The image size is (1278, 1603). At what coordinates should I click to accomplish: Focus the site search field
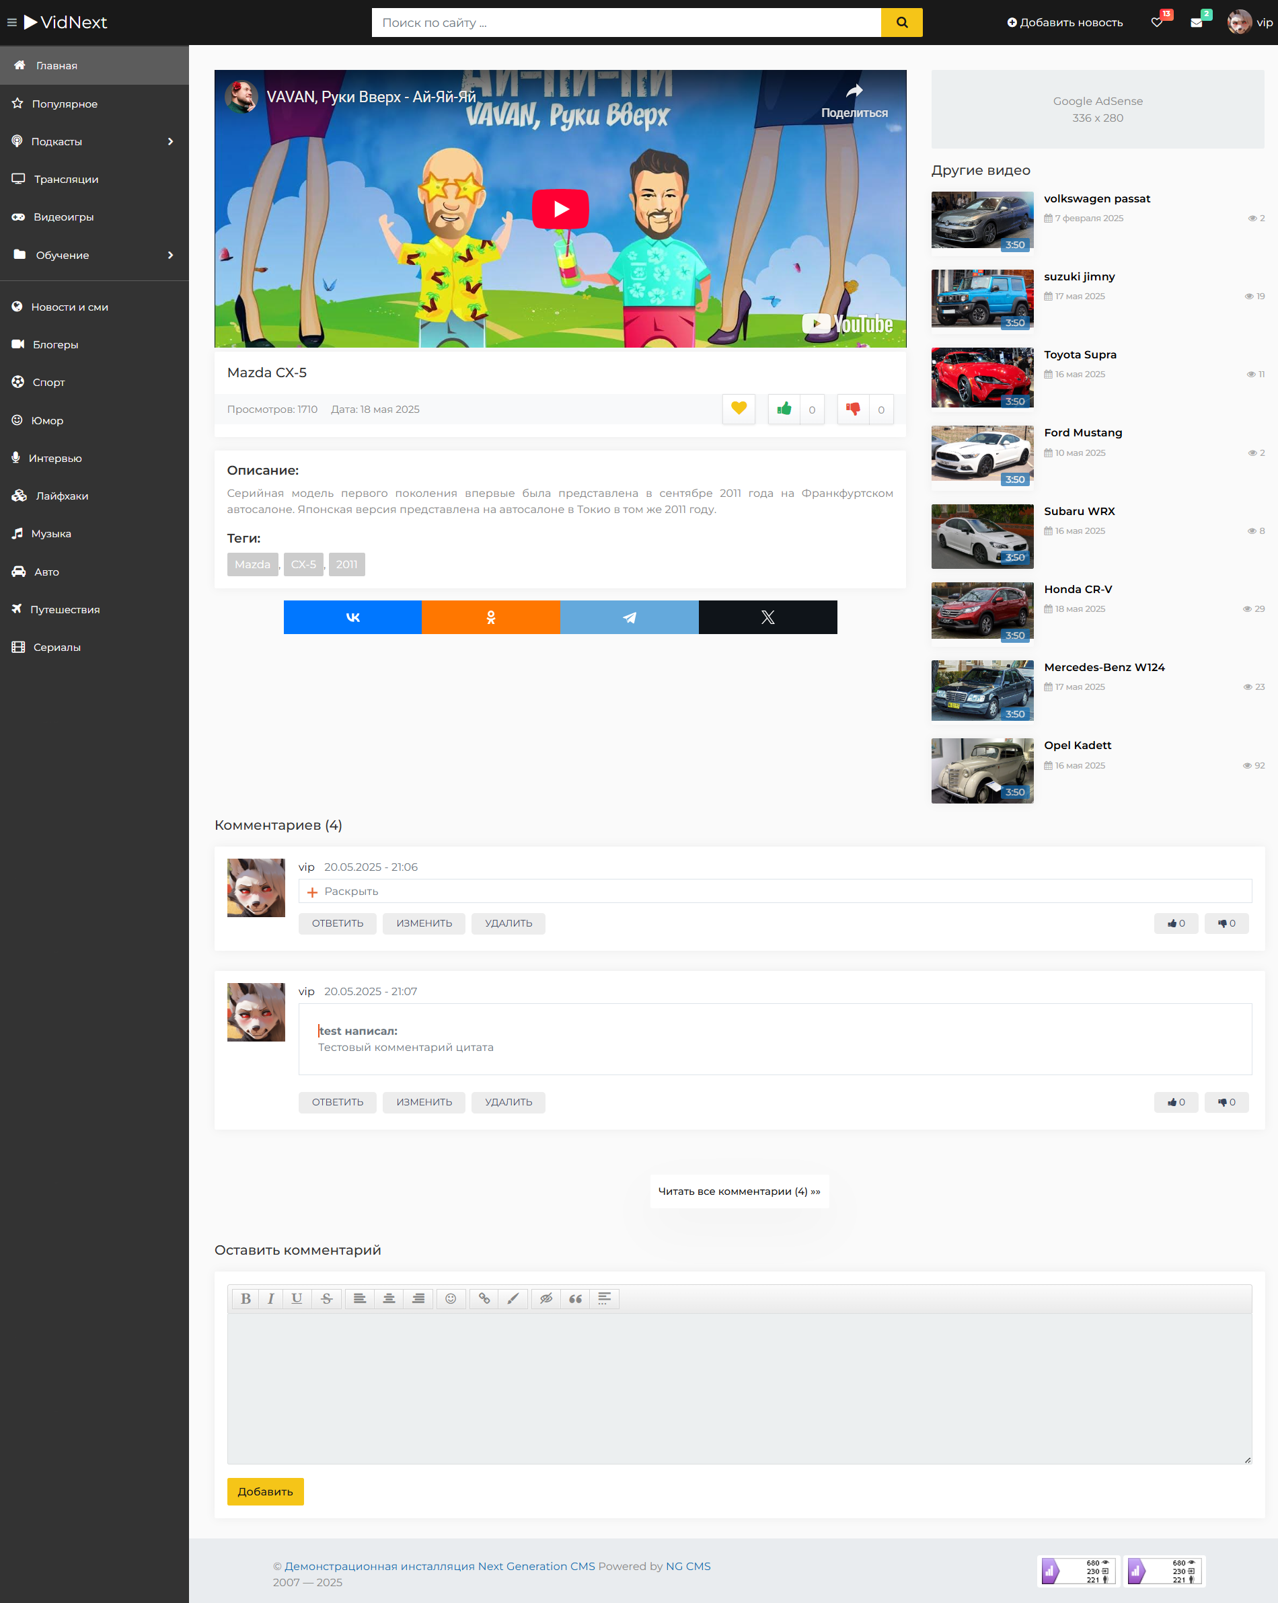(x=626, y=22)
